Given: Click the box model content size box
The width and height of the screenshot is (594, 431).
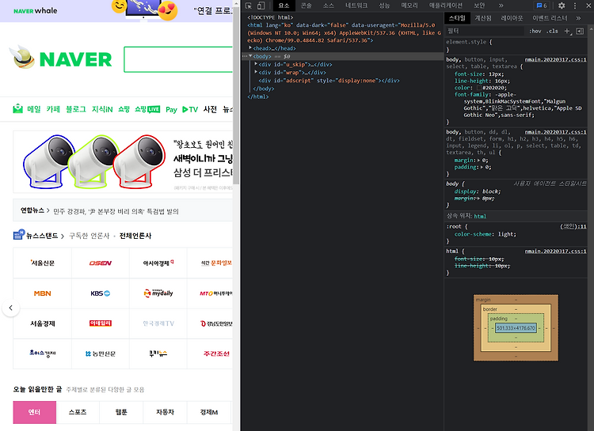Looking at the screenshot, I should pyautogui.click(x=516, y=327).
